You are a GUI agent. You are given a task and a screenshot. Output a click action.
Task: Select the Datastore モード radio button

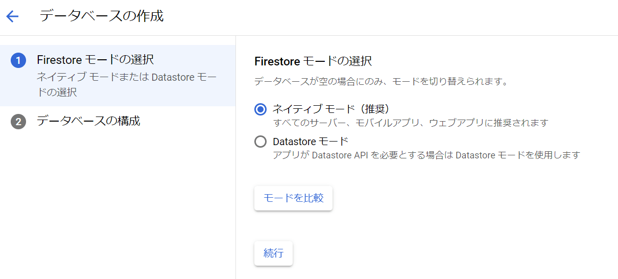(x=260, y=141)
